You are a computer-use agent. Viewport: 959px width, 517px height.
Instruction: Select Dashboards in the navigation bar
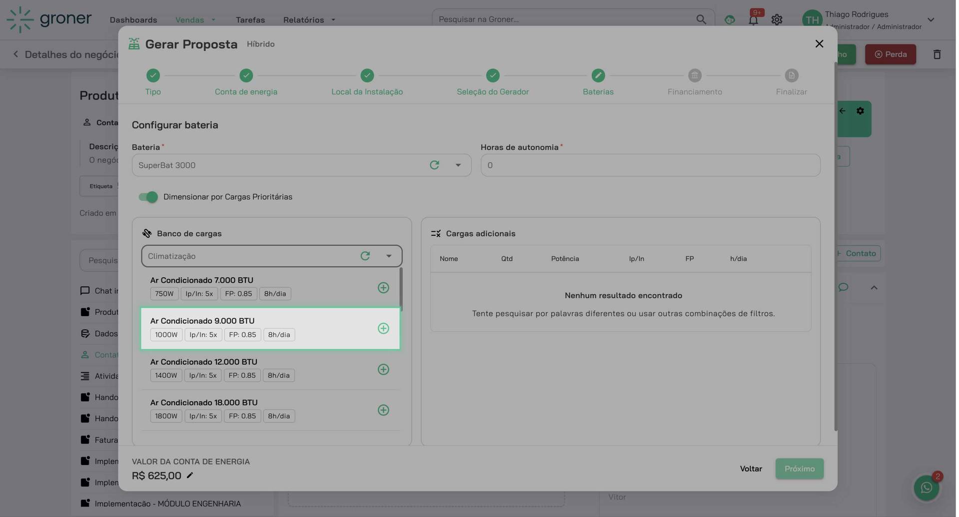[133, 19]
